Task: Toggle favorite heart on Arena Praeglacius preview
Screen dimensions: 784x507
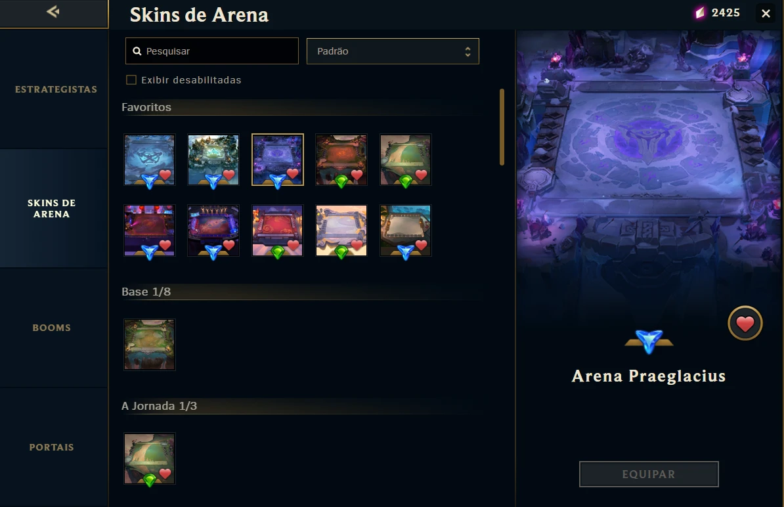Action: click(x=745, y=324)
